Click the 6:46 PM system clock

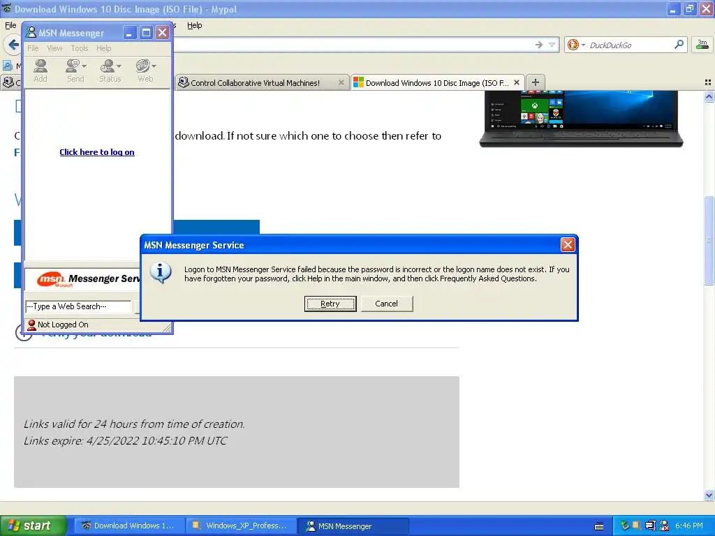coord(689,526)
